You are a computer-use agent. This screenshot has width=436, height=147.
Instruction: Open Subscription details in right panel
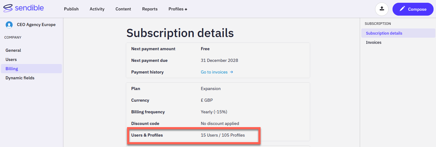point(398,33)
